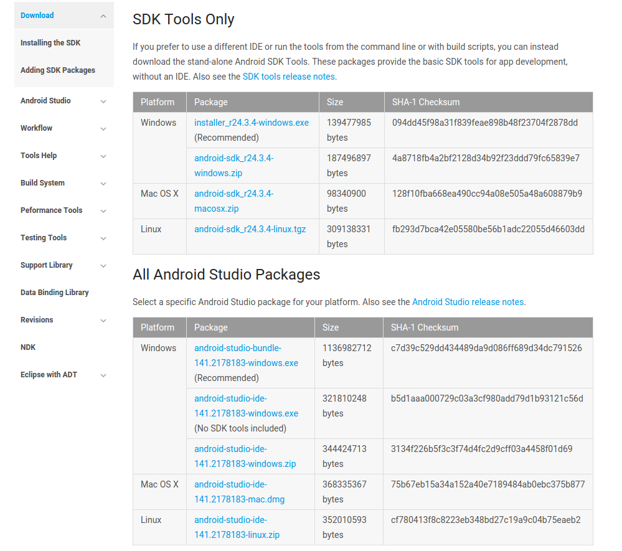Download android-sdk_r24.3.4-macosx.zip

tap(233, 201)
